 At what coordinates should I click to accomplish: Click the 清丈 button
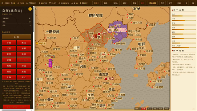(24, 77)
